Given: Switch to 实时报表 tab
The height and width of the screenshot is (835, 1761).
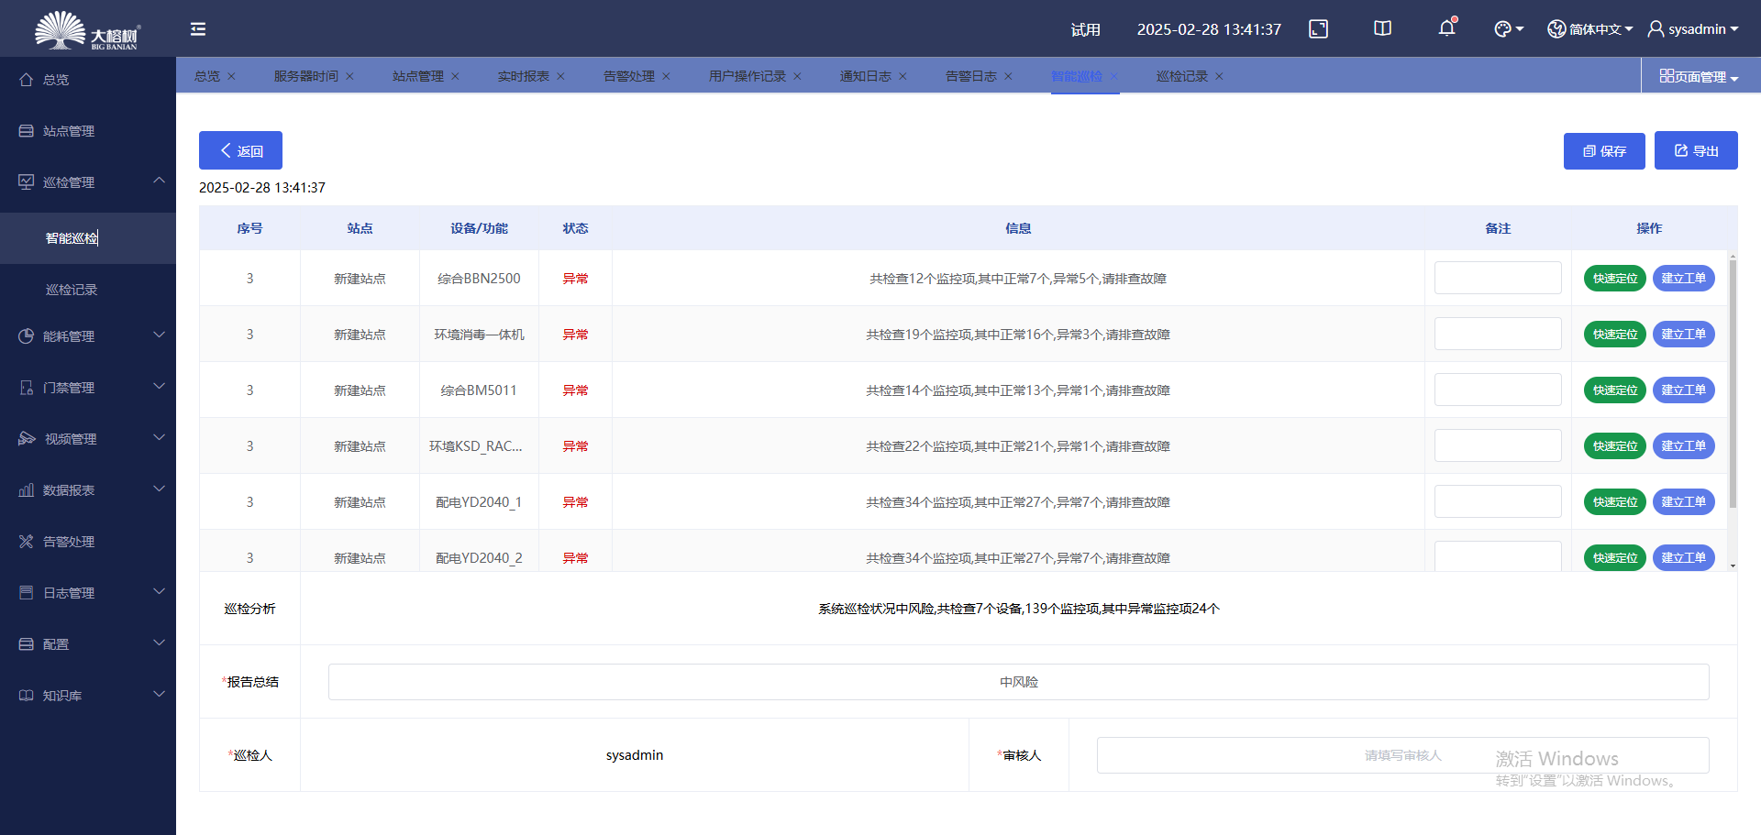Looking at the screenshot, I should point(524,76).
